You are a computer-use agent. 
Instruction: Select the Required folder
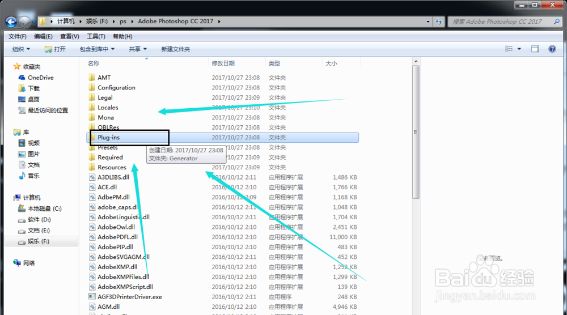110,157
